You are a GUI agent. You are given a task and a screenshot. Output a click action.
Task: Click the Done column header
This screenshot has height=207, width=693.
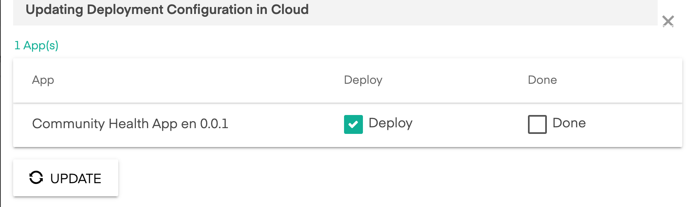point(542,80)
